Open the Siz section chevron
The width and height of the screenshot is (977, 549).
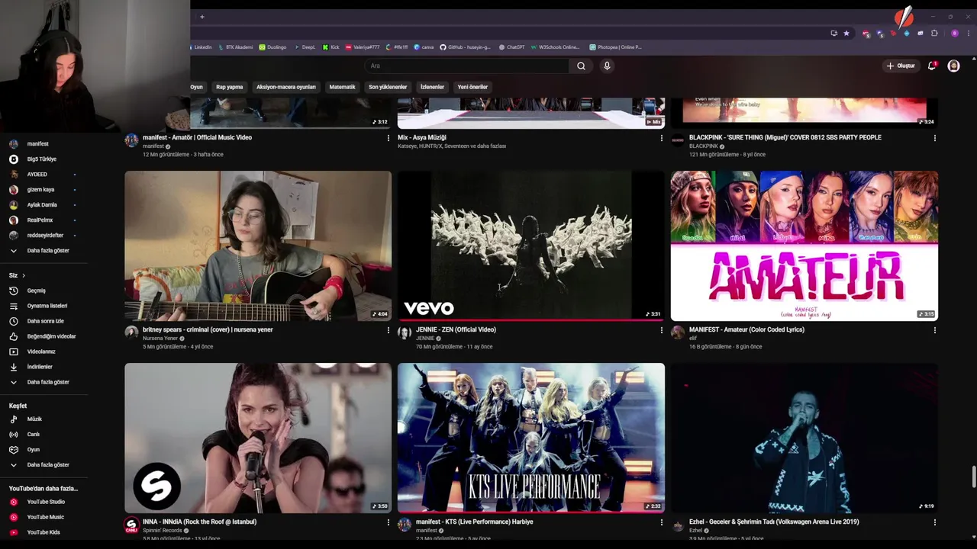pos(24,275)
